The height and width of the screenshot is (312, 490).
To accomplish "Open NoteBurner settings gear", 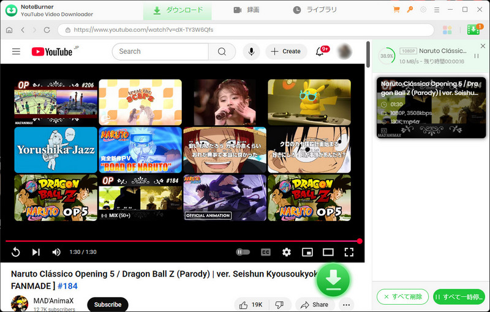I will tap(423, 10).
